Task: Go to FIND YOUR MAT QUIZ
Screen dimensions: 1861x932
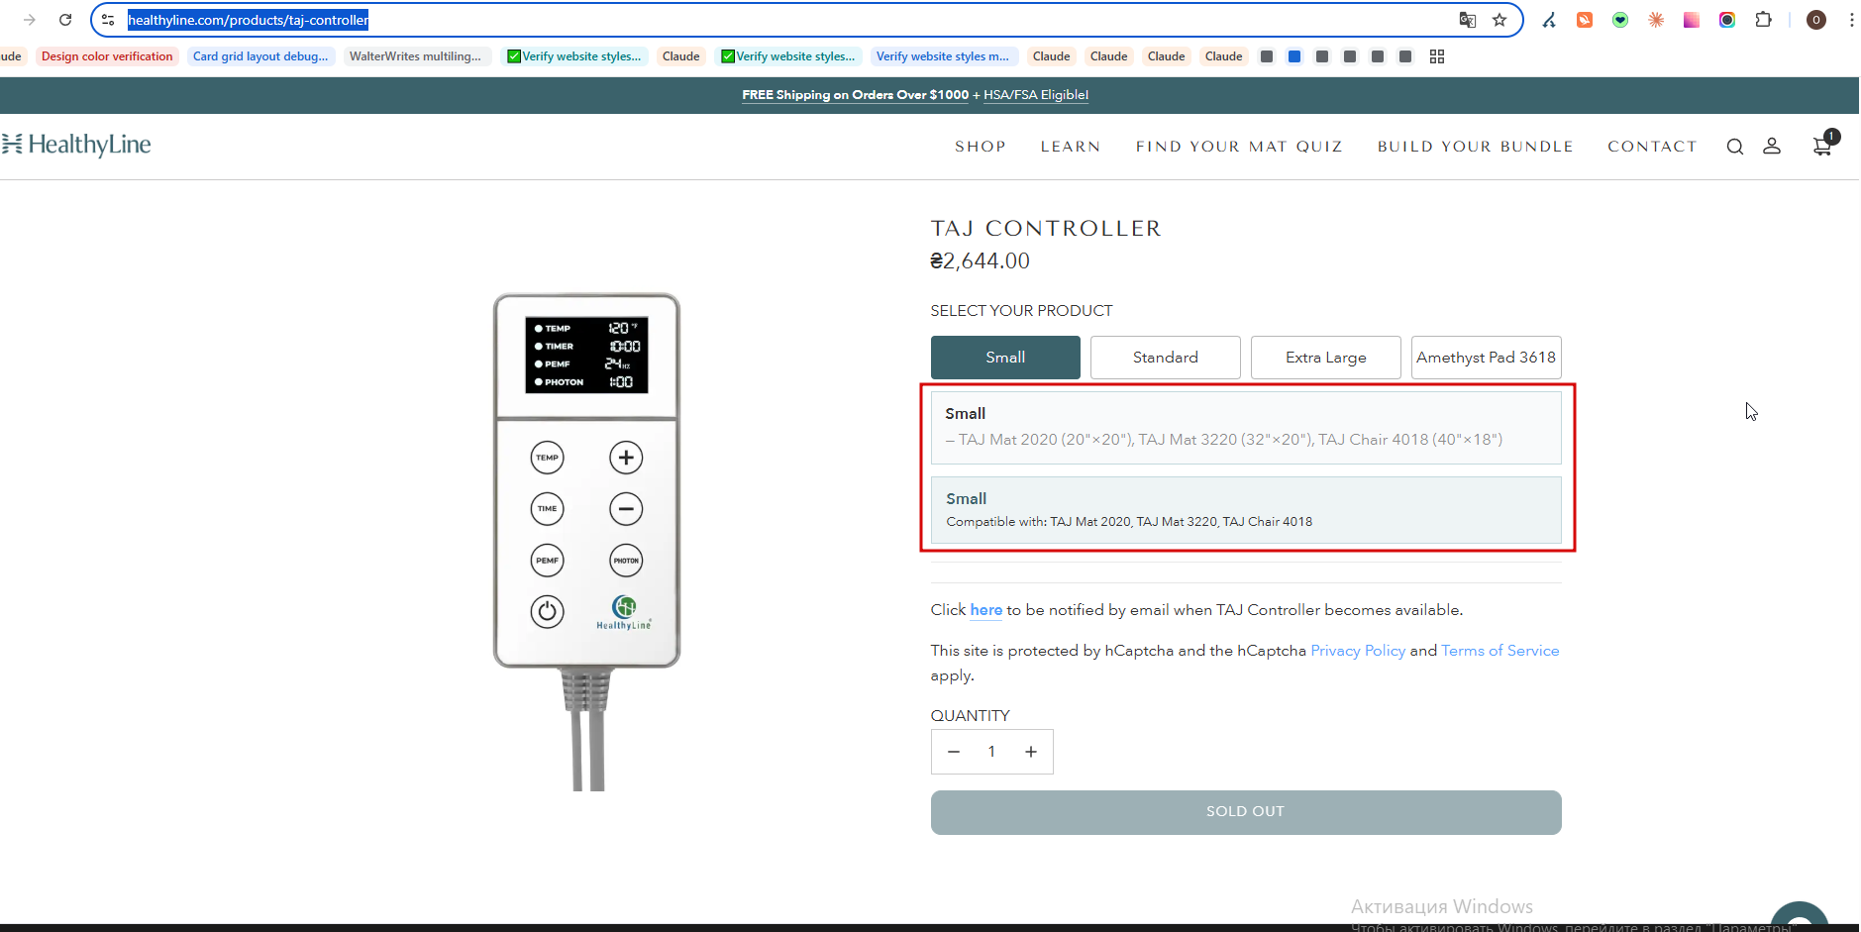Action: point(1239,147)
